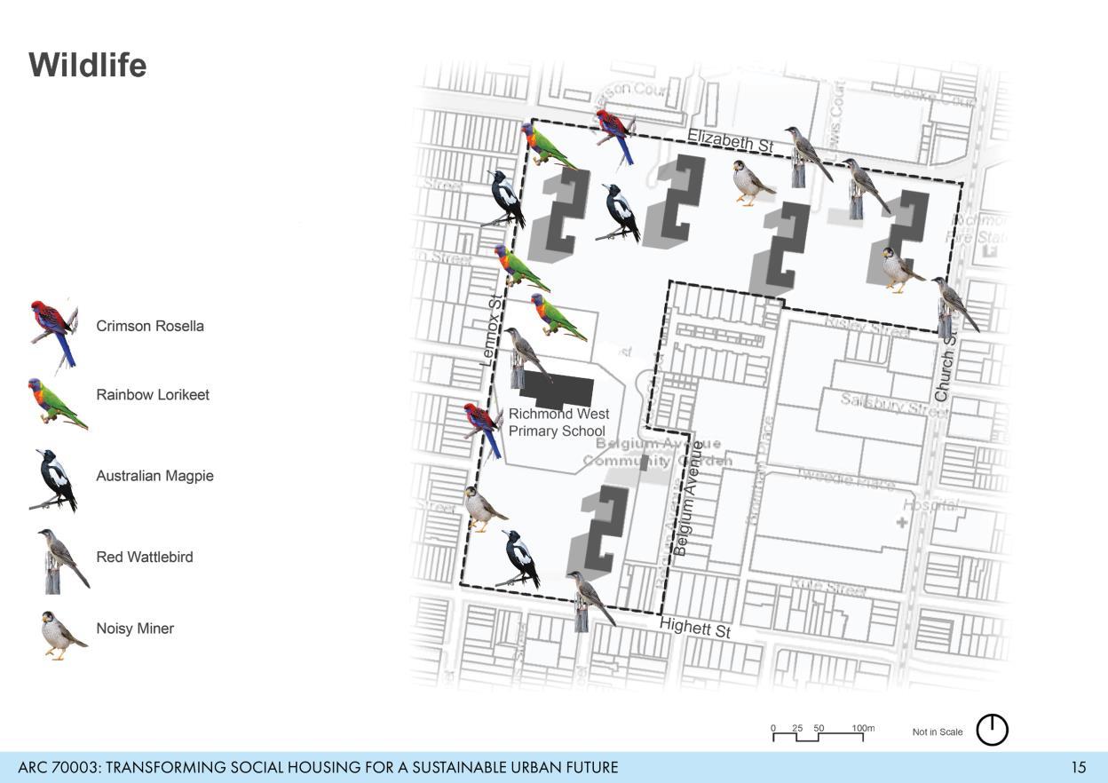Click the Red Wattlebird on Highett St

pos(590,600)
